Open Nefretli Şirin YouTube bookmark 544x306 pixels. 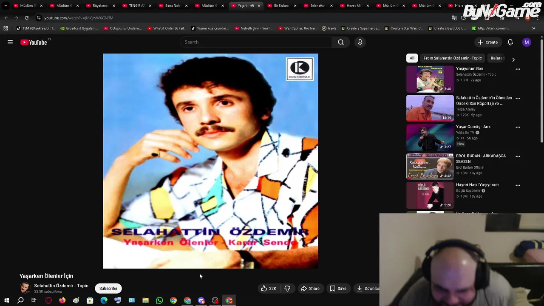(253, 28)
